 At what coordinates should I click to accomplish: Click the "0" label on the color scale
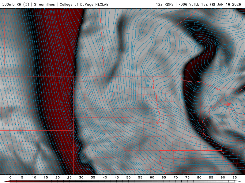tap(10, 178)
